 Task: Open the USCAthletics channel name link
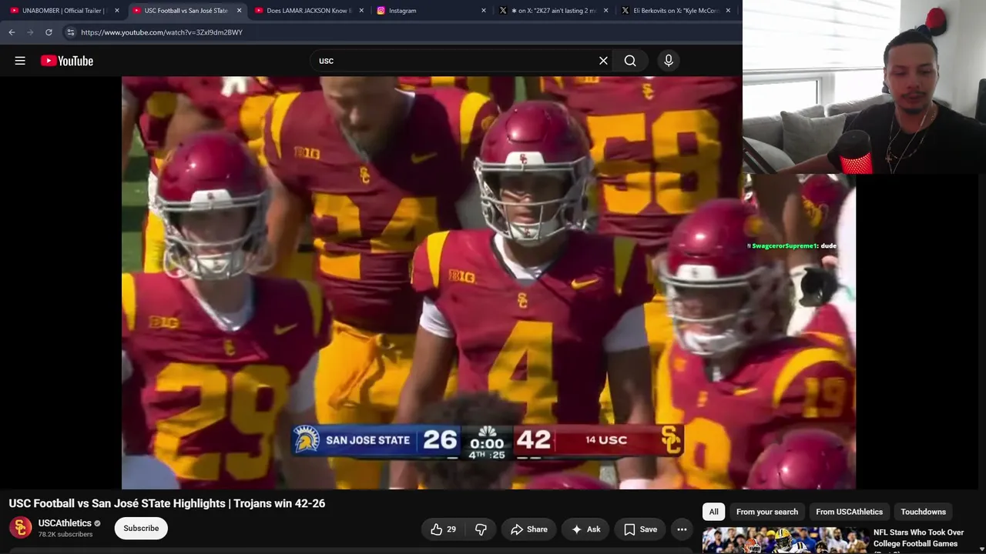(65, 523)
